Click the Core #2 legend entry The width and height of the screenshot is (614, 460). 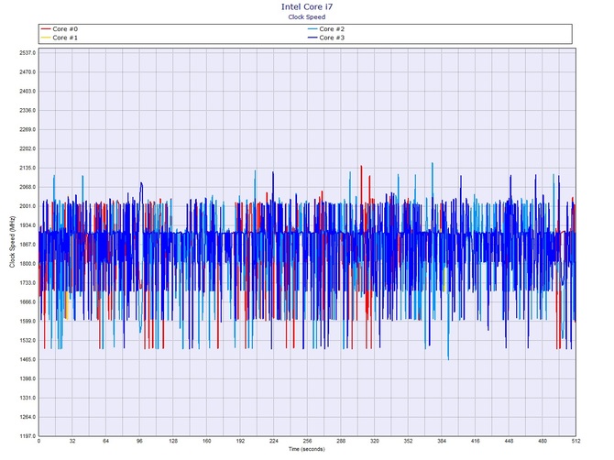pyautogui.click(x=326, y=29)
